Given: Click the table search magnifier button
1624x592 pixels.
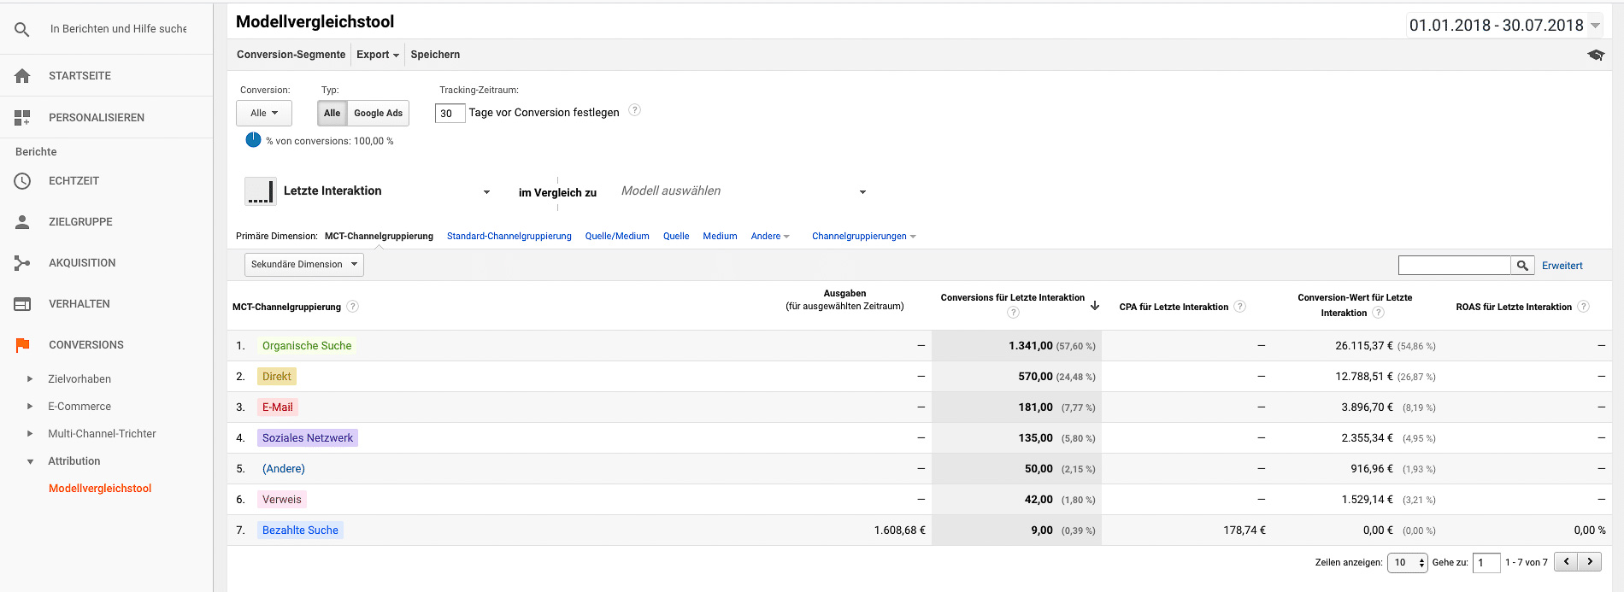Looking at the screenshot, I should 1522,266.
